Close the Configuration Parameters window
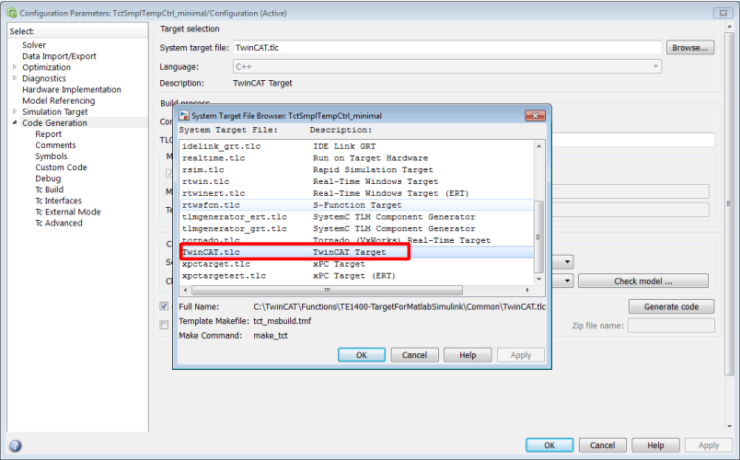740x460 pixels. point(723,13)
